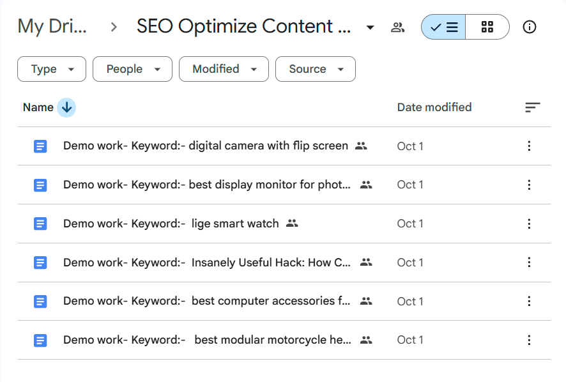Navigate to My Drive breadcrumb
The image size is (566, 382).
coord(52,27)
